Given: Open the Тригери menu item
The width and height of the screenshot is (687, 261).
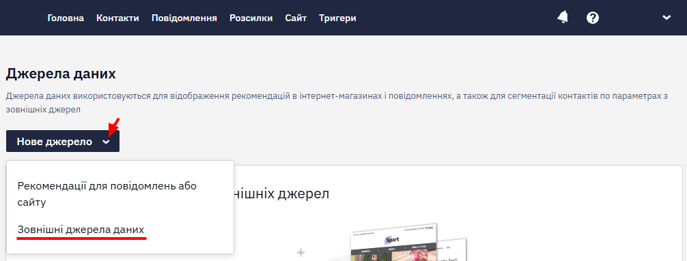Looking at the screenshot, I should point(337,18).
